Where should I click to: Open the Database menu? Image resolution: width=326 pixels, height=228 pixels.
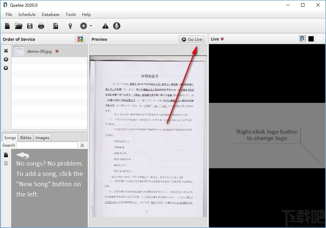[x=50, y=14]
